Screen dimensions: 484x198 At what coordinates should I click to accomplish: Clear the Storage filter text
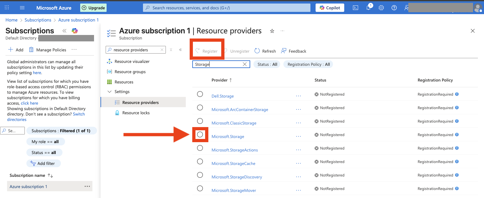tap(245, 64)
